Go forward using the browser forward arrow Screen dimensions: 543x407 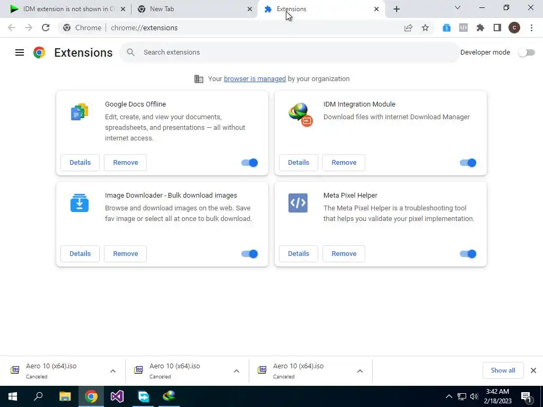[x=29, y=28]
